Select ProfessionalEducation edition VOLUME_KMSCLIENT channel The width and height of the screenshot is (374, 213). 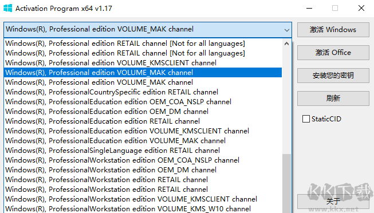(x=143, y=131)
